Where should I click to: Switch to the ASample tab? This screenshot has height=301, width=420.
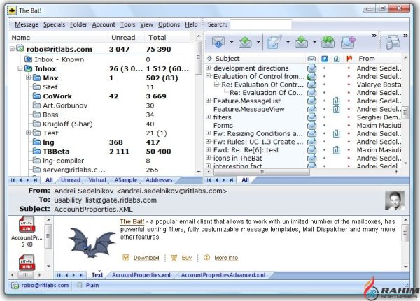(126, 180)
